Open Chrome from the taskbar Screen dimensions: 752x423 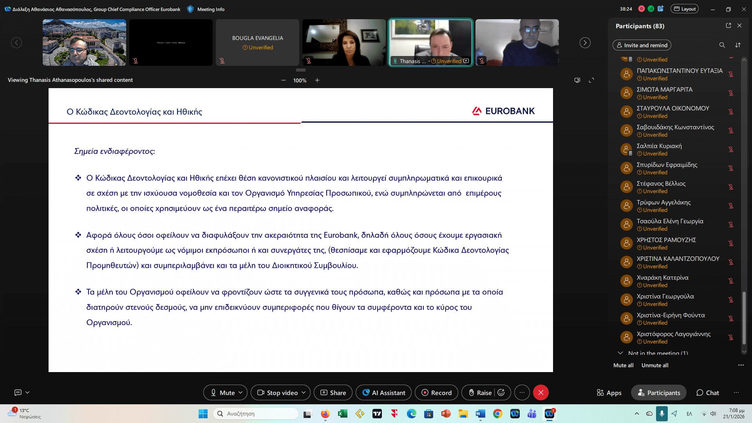pos(498,414)
